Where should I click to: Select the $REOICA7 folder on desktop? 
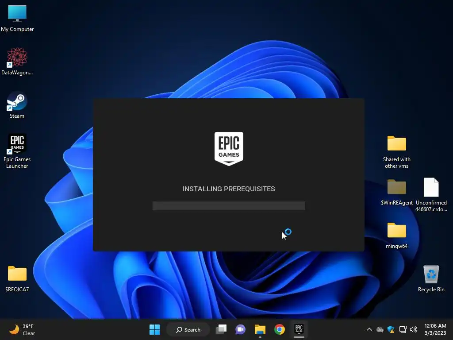pyautogui.click(x=17, y=279)
